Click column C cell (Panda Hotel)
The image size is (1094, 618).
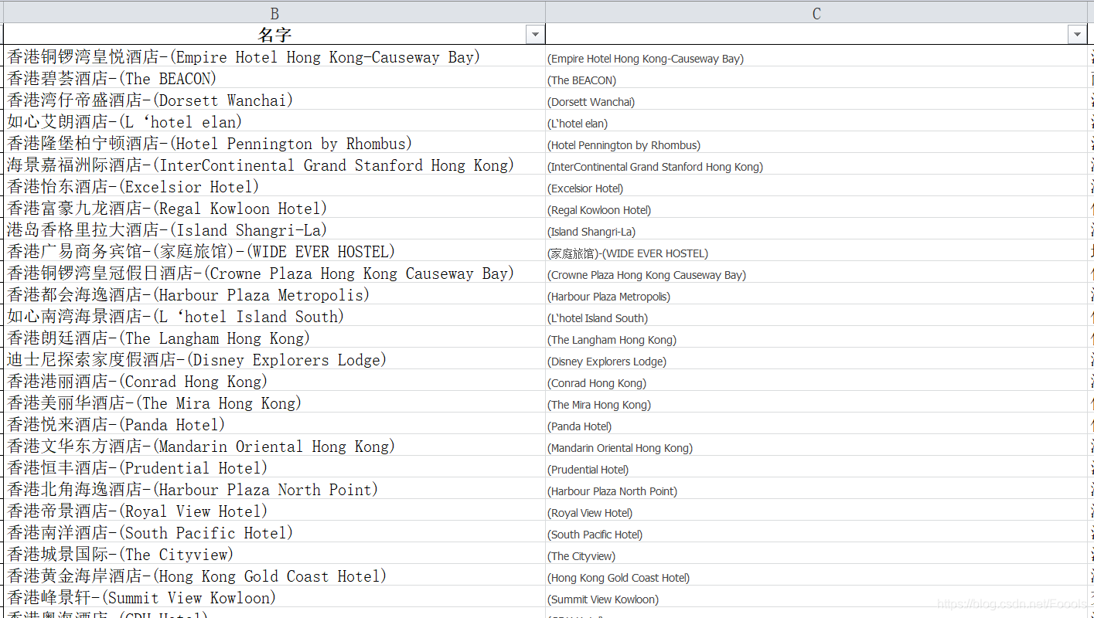pyautogui.click(x=817, y=424)
